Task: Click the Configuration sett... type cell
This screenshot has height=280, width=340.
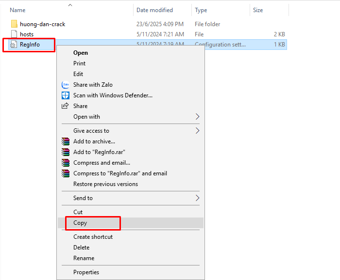Action: tap(221, 45)
